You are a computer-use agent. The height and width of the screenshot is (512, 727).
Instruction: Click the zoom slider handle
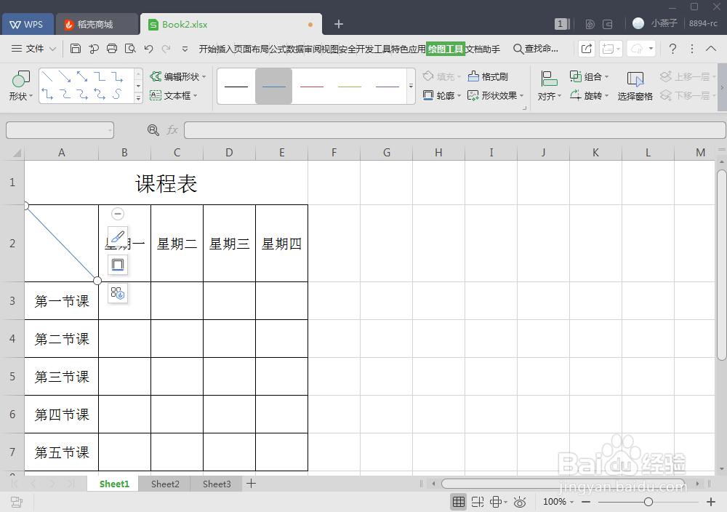(648, 502)
